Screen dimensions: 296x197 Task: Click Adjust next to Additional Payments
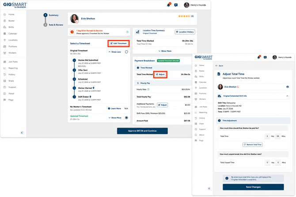point(162,105)
